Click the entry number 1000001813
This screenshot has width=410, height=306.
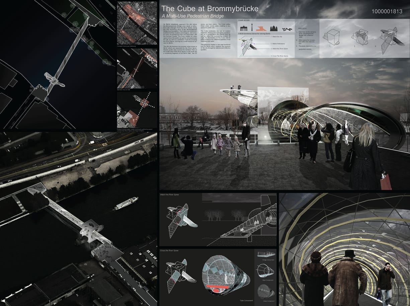[x=387, y=11]
